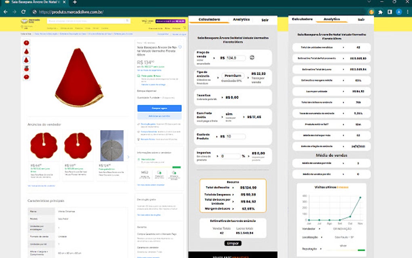412x258 pixels.
Task: Open the Premium ad type selector
Action: pyautogui.click(x=233, y=76)
